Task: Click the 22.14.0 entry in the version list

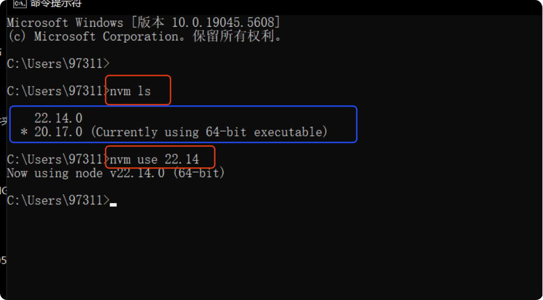Action: click(58, 118)
